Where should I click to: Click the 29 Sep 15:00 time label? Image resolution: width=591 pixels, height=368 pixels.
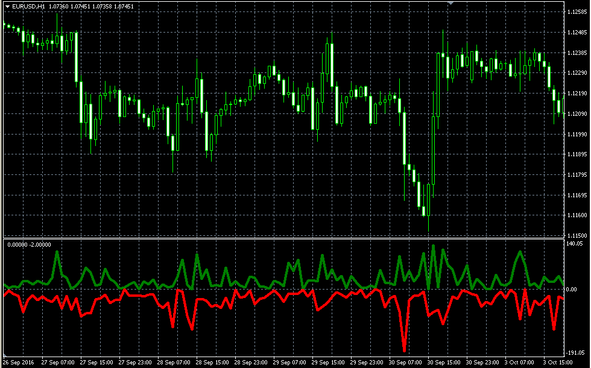328,363
